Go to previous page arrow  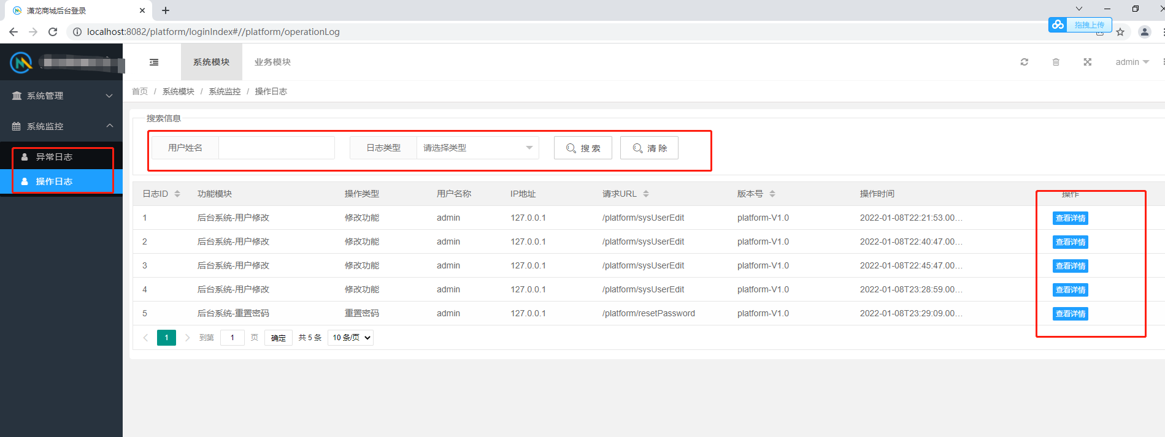pyautogui.click(x=145, y=338)
